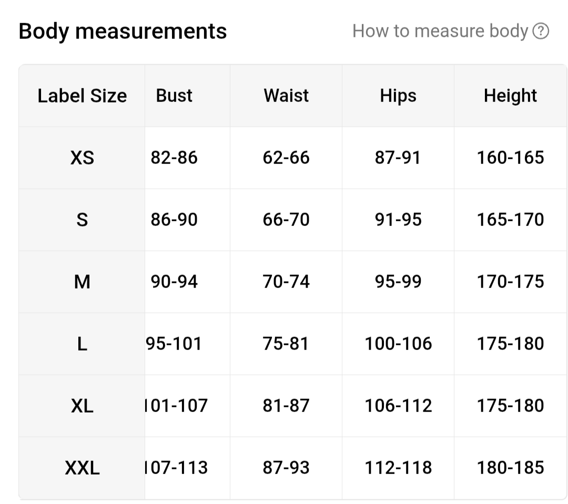Select the Height column header
Image resolution: width=568 pixels, height=504 pixels.
tap(510, 96)
